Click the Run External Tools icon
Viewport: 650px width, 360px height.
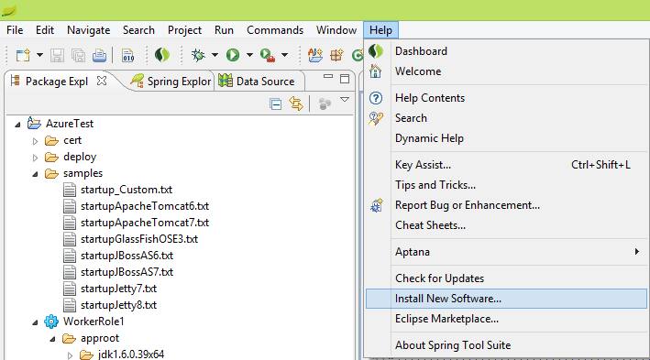point(268,55)
